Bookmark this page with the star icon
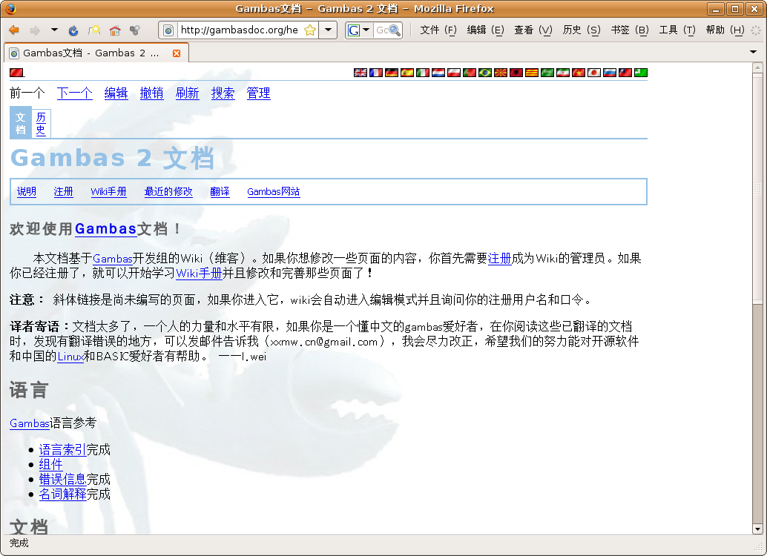The width and height of the screenshot is (767, 556). (309, 30)
